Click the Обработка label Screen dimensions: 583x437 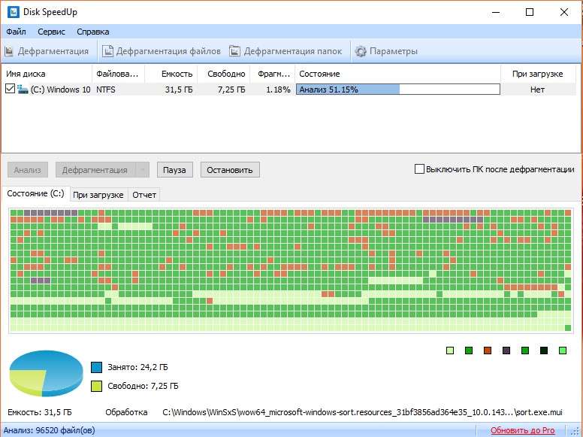(x=126, y=412)
